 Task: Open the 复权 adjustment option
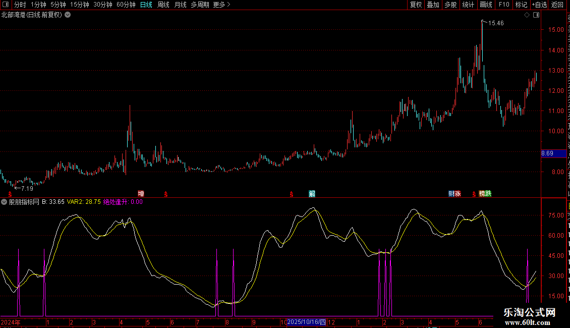click(x=416, y=5)
